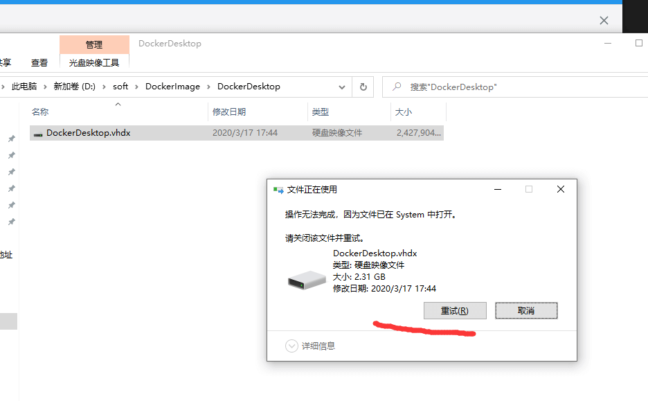Click the search box for DockerDesktop

pos(519,87)
